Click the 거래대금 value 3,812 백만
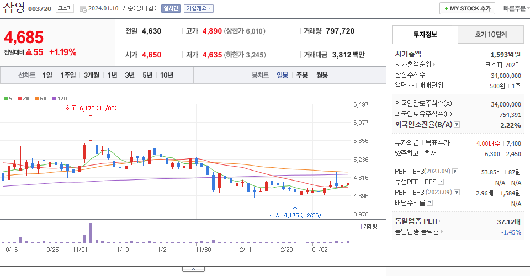The height and width of the screenshot is (276, 530). [x=348, y=55]
